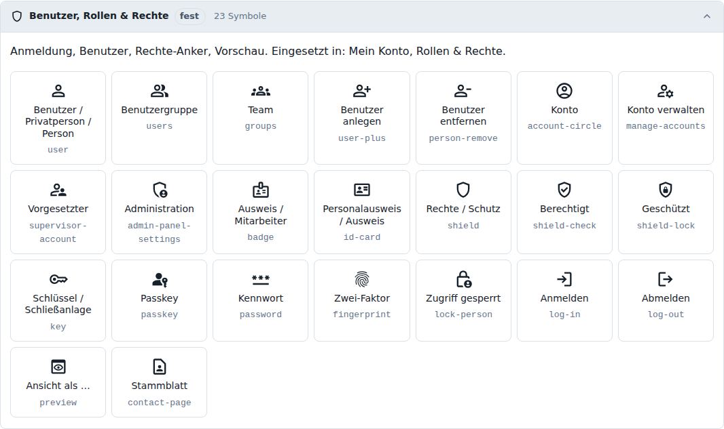Click the '23 Symbole' count text
The image size is (724, 429).
(240, 16)
